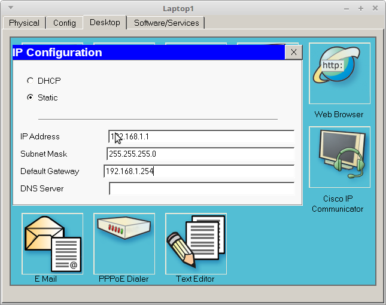The height and width of the screenshot is (305, 386).
Task: Click the IP Address input field
Action: 201,136
